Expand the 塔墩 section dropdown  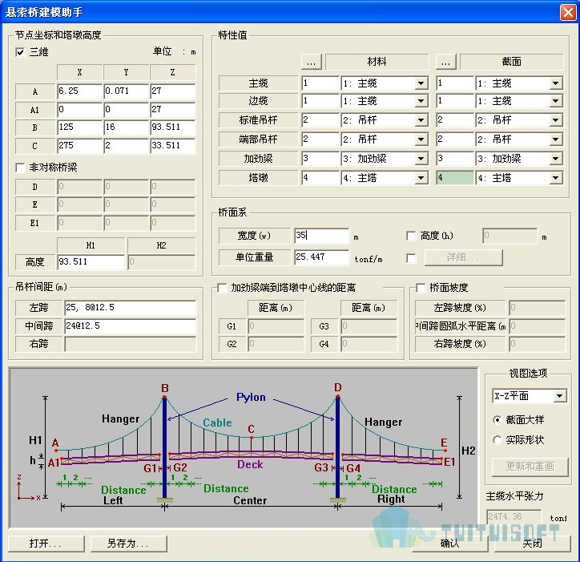(x=555, y=178)
